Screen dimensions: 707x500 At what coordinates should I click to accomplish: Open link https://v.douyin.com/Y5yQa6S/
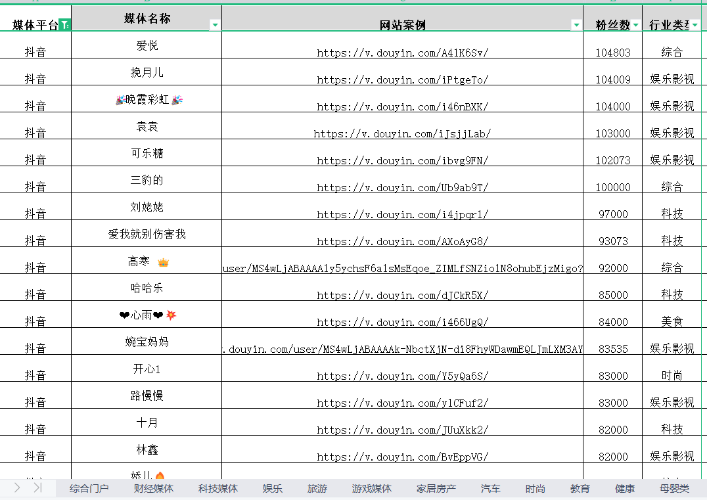pyautogui.click(x=402, y=376)
